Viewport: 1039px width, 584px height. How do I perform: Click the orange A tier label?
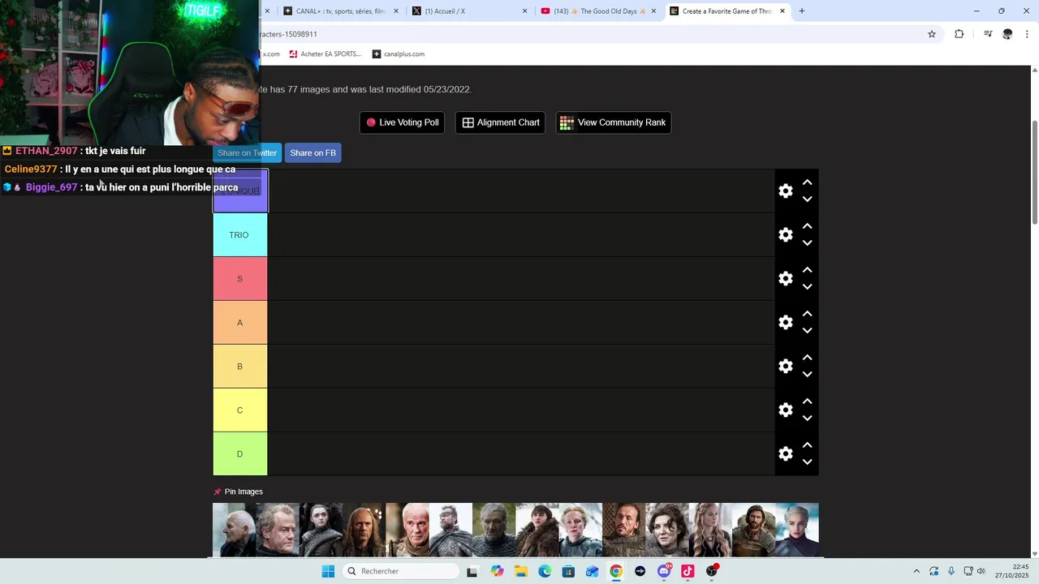pos(239,323)
